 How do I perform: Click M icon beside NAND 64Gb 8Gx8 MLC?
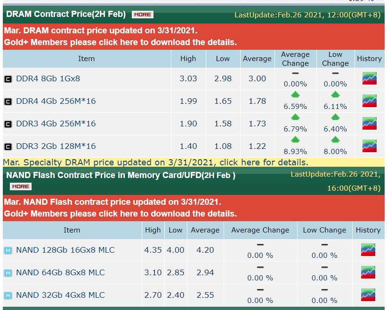[x=8, y=273]
